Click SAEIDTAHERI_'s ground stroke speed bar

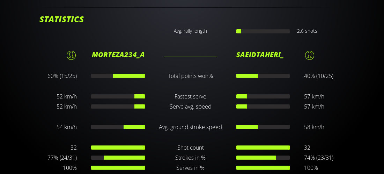(263, 127)
